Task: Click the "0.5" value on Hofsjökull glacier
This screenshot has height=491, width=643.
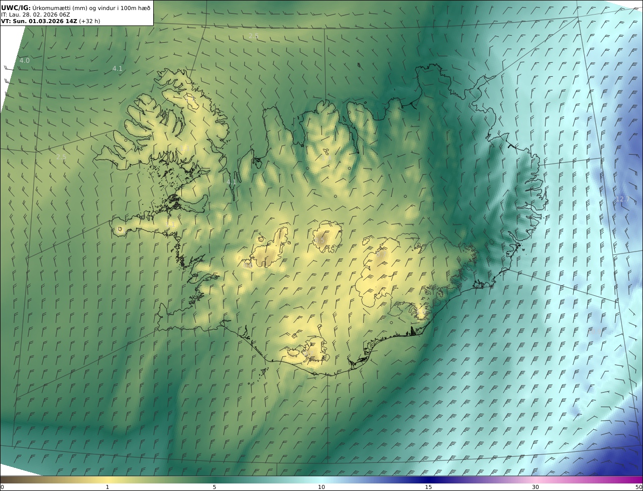Action: [320, 240]
